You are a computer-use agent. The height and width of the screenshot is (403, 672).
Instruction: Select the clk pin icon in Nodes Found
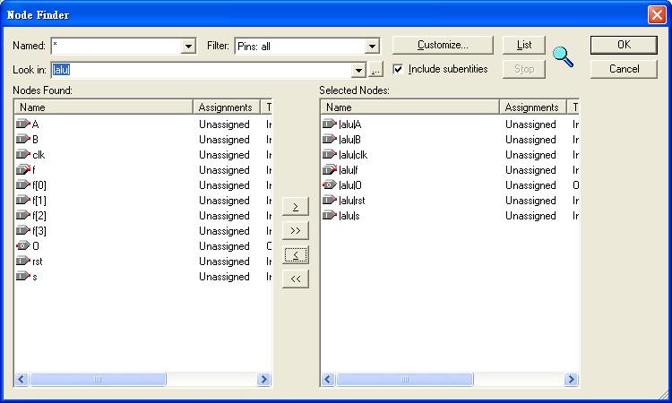(x=23, y=155)
